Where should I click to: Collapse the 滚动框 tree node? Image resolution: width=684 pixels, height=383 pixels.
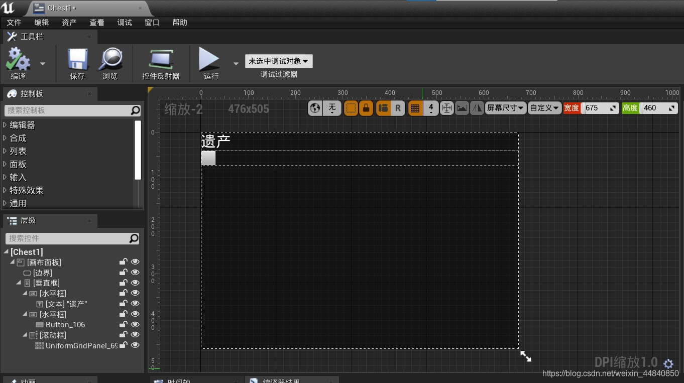[25, 335]
